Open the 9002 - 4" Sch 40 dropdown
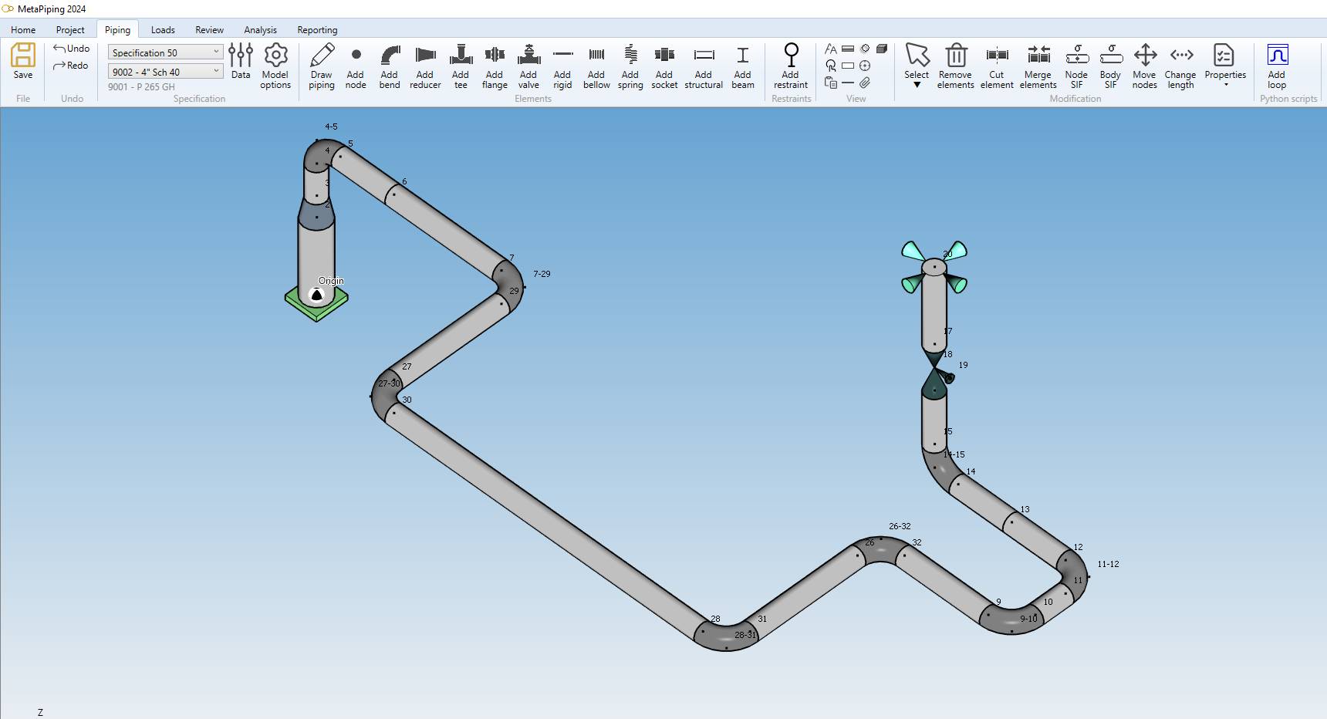Image resolution: width=1327 pixels, height=719 pixels. pos(165,72)
